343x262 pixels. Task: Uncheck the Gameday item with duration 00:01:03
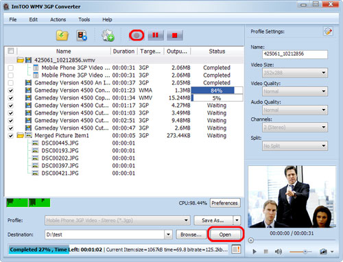pyautogui.click(x=10, y=113)
